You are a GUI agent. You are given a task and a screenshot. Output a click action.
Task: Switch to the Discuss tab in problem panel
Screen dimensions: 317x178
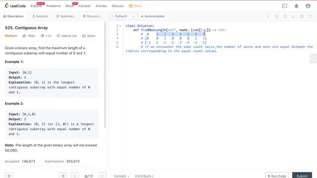(x=93, y=16)
